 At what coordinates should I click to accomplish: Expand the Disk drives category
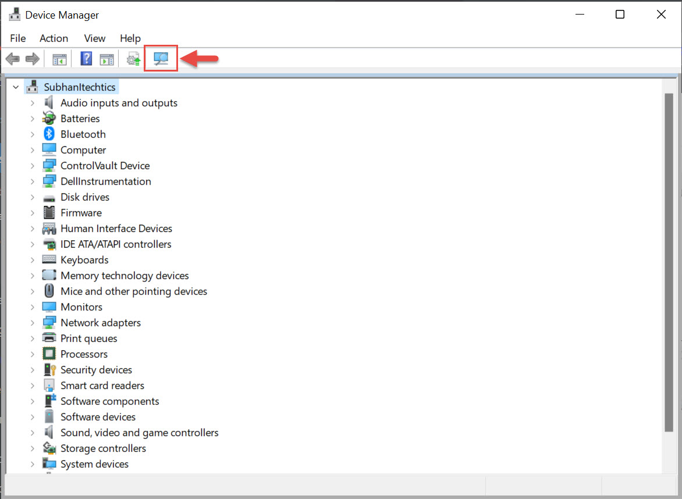point(33,197)
